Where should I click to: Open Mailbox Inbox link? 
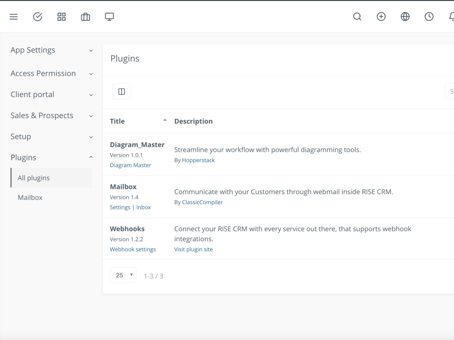click(x=143, y=207)
